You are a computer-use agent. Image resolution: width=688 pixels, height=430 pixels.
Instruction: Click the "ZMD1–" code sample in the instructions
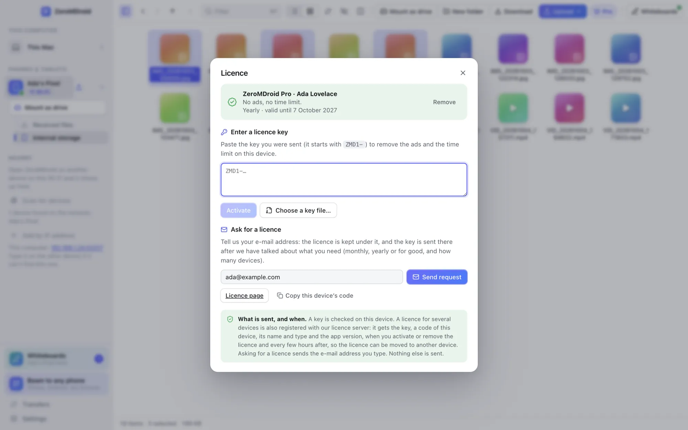[x=354, y=144]
